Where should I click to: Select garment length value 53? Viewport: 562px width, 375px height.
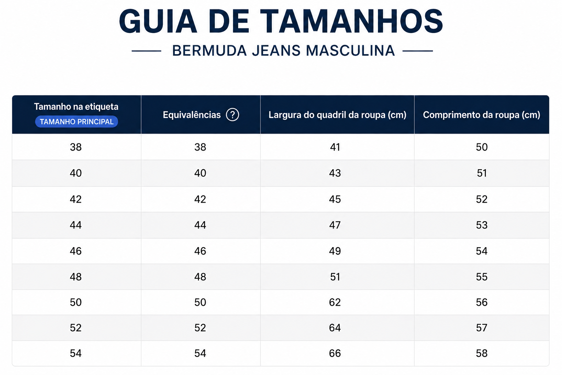pos(482,225)
